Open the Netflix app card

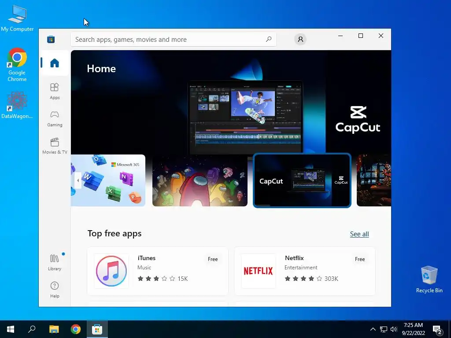305,271
